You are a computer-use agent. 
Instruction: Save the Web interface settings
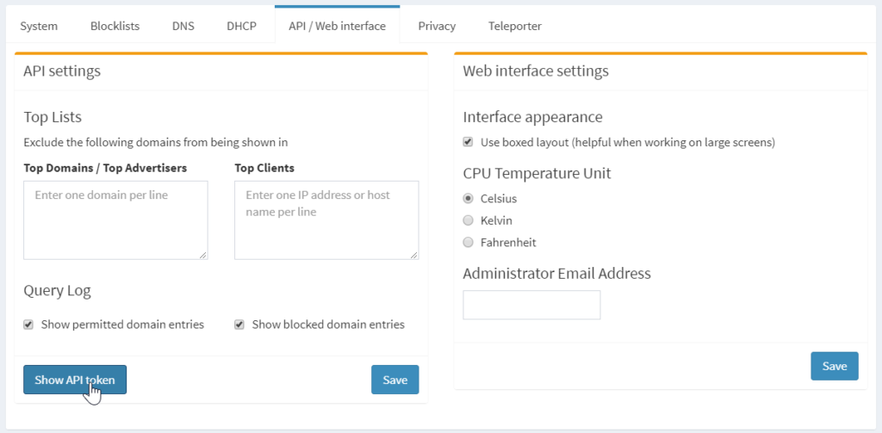click(835, 366)
